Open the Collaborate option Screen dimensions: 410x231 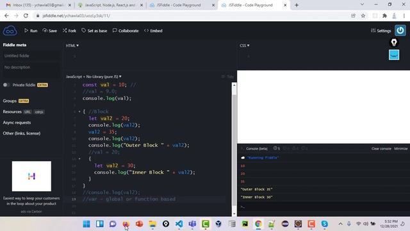click(126, 31)
